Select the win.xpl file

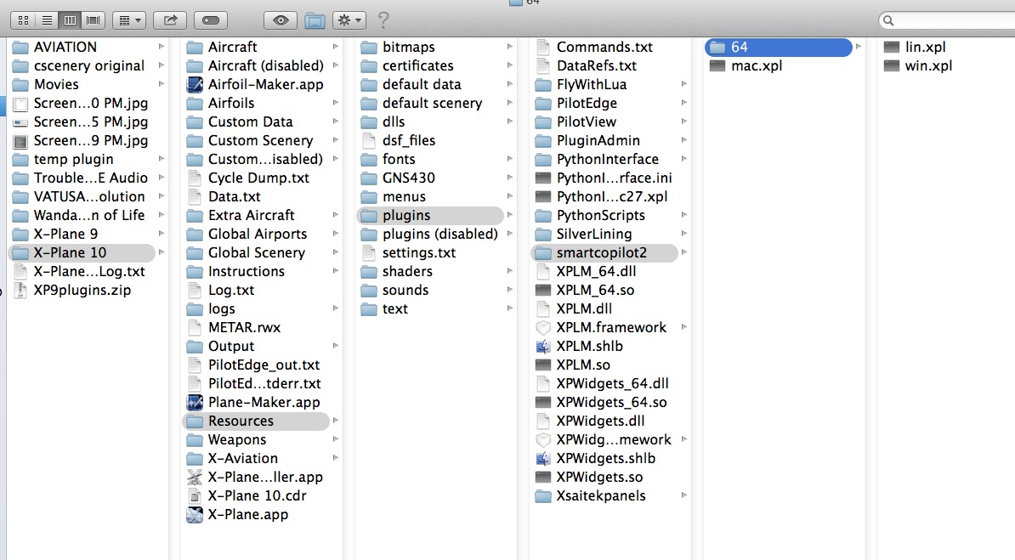928,65
